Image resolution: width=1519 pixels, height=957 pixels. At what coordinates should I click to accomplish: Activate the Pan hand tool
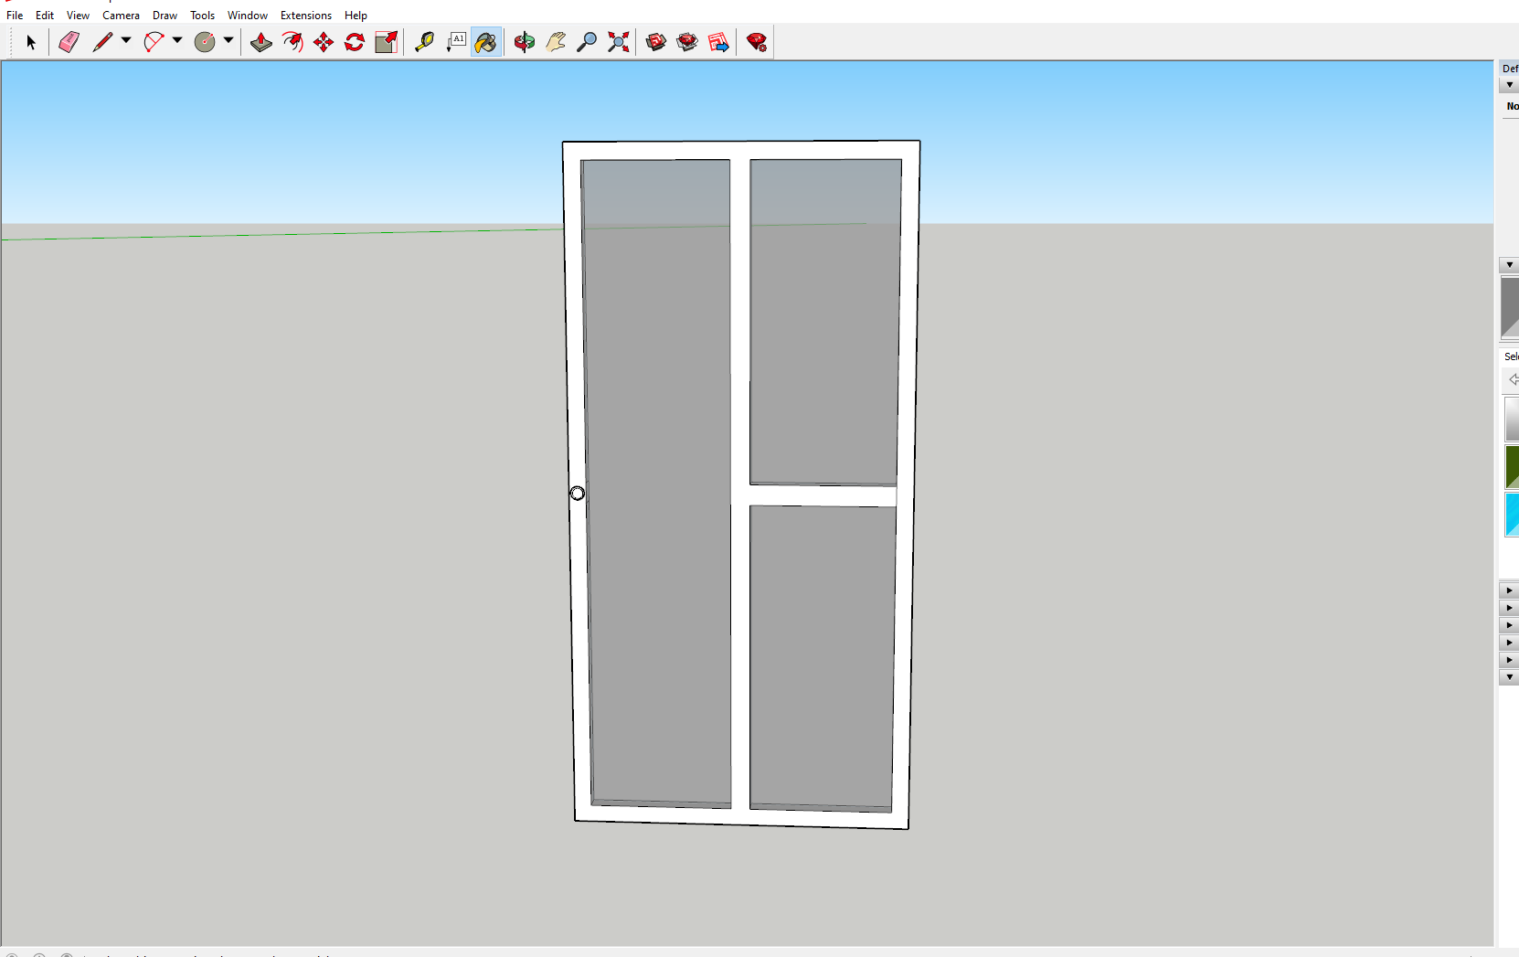point(556,42)
